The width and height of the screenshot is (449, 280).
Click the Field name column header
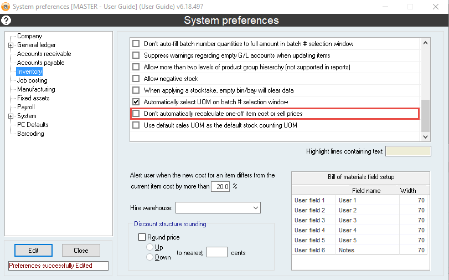(367, 191)
